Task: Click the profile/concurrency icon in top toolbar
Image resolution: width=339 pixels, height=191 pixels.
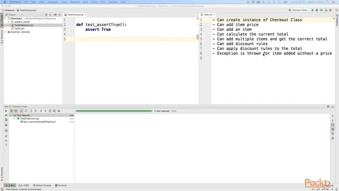Action: coord(326,10)
